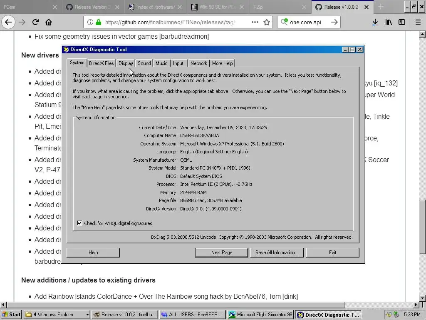Open the Library icon
426x320 pixels.
[x=389, y=22]
